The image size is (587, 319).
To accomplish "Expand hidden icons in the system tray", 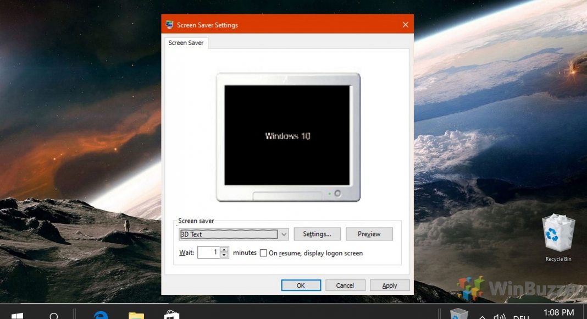I will [481, 316].
